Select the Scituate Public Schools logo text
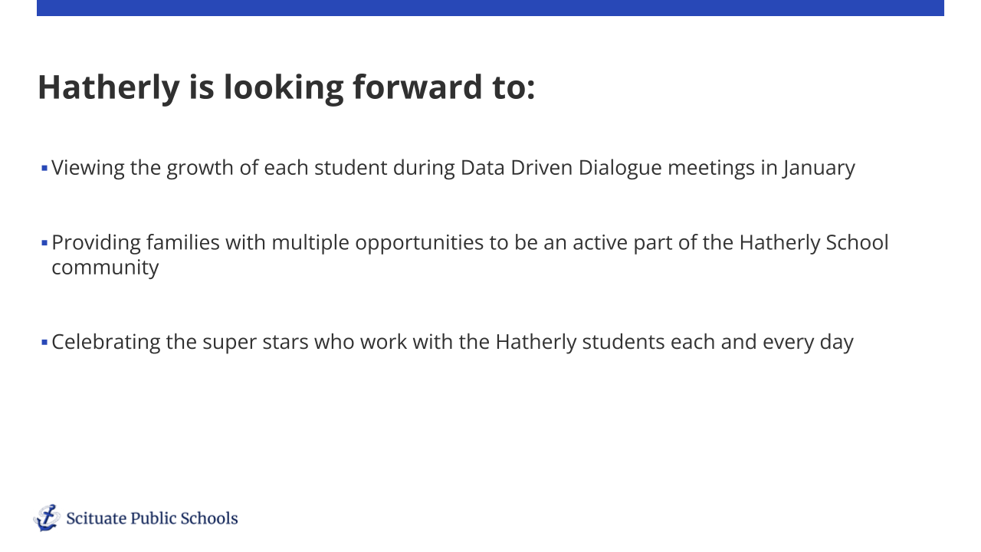 pyautogui.click(x=152, y=518)
